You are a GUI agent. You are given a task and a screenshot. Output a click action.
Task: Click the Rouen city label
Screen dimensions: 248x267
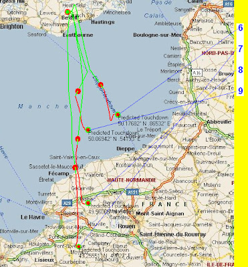tap(126, 226)
